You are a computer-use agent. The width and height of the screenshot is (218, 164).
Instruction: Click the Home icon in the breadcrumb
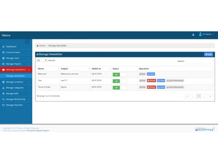tap(37, 45)
